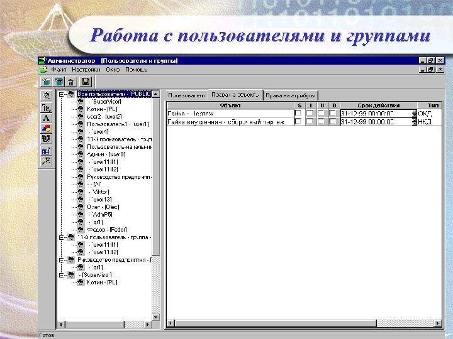Toggle U checkbox for Гайка - Чертеж row
Image resolution: width=453 pixels, height=339 pixels.
(322, 113)
